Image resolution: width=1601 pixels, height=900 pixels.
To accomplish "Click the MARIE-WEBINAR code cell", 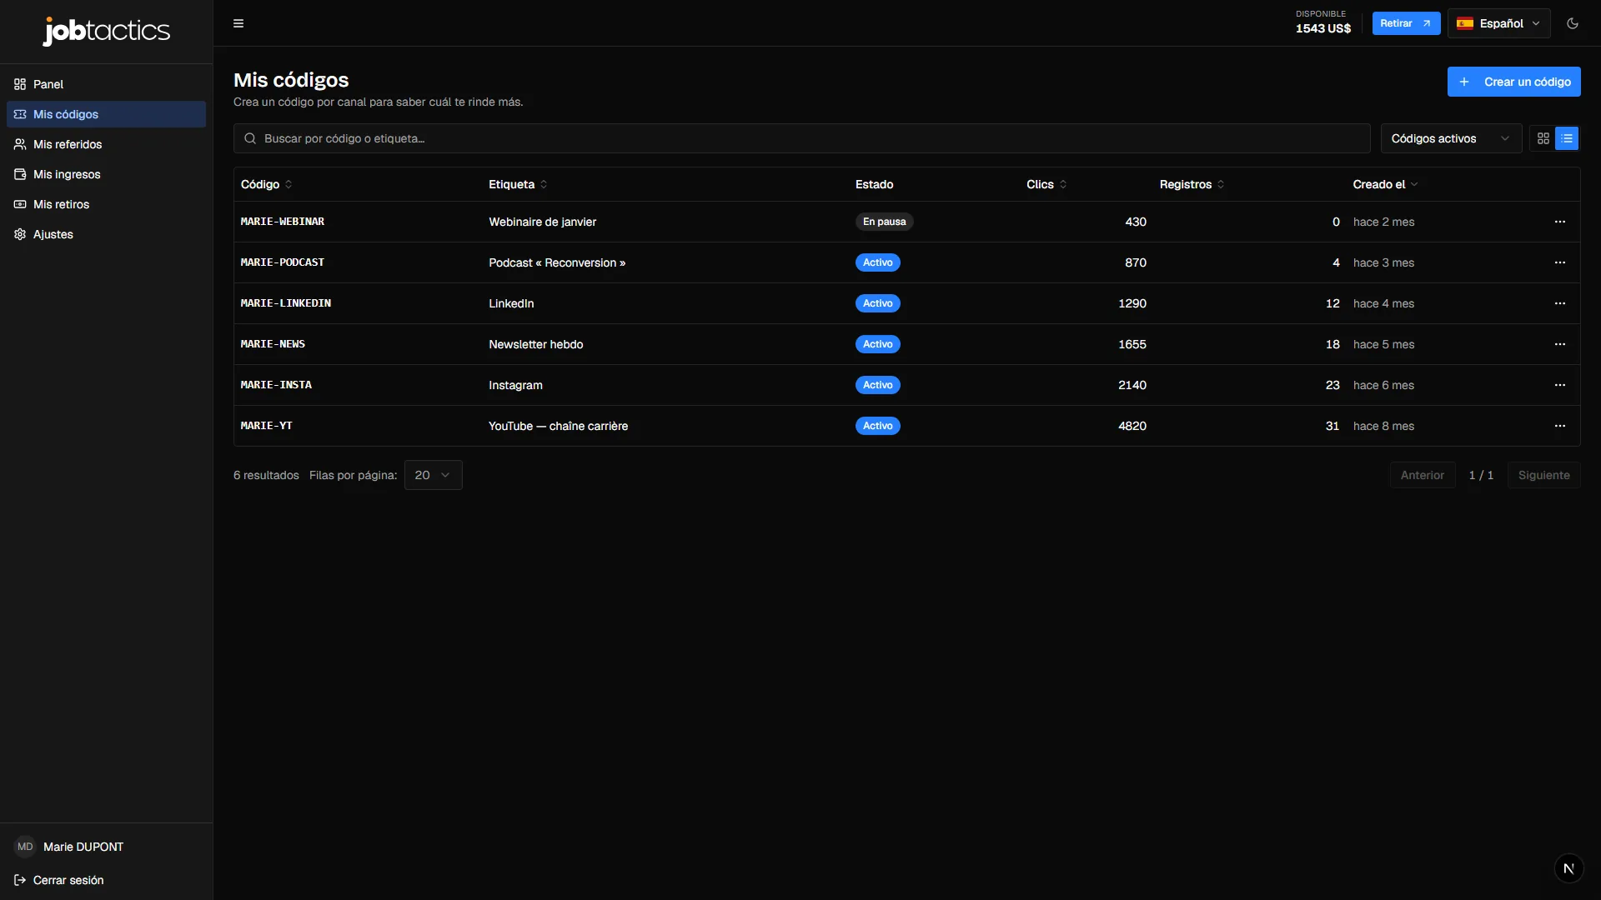I will coord(283,222).
